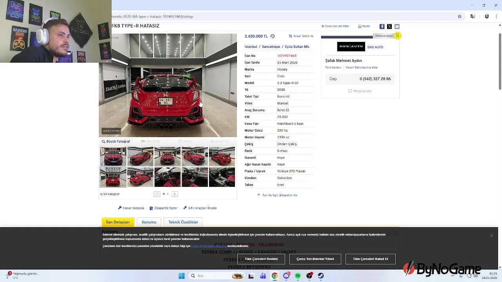
Task: Open the Eyüp Sultan Mh. link
Action: click(x=297, y=47)
